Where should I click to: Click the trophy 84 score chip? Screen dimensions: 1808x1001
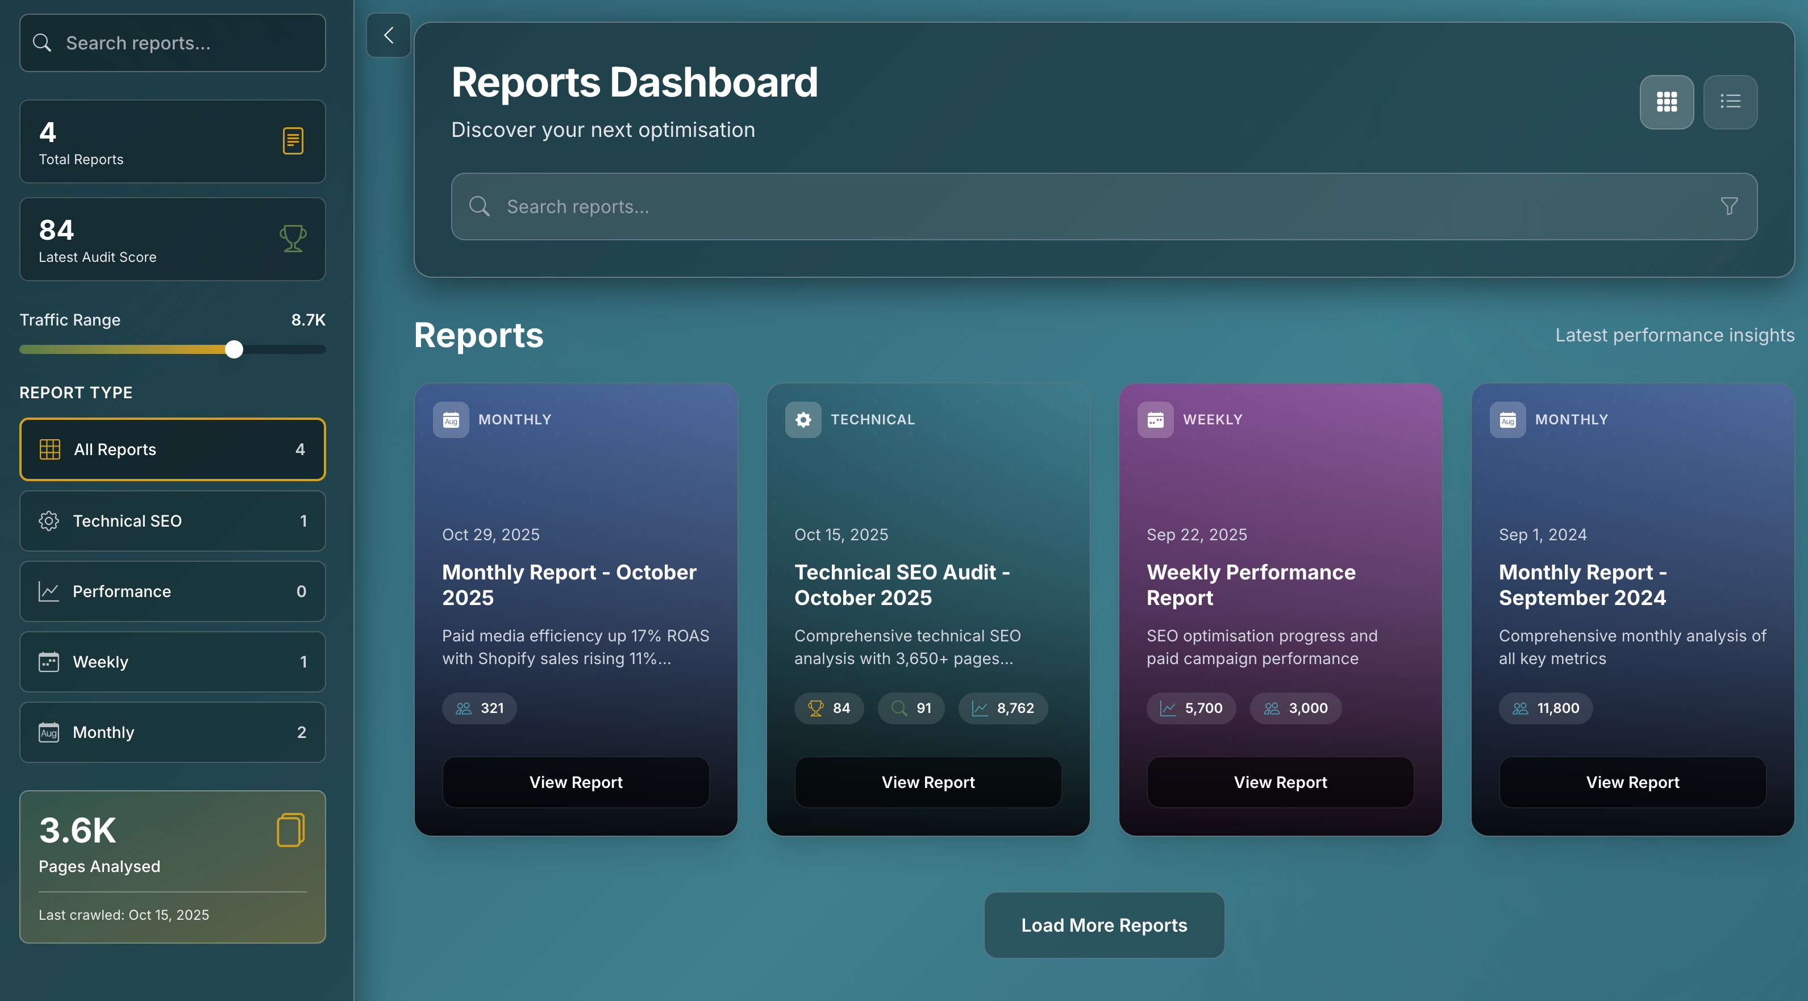829,708
